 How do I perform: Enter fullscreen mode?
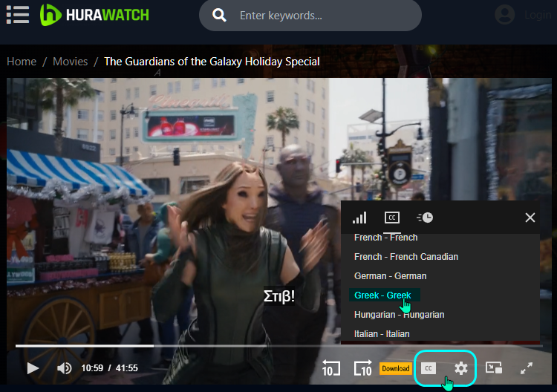tap(527, 367)
